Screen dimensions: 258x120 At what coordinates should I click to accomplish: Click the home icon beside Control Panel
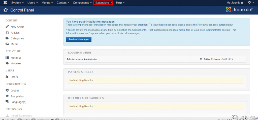[6, 10]
